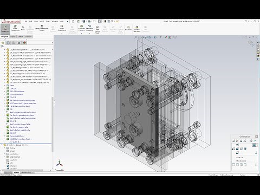Screen dimensions: 260x195
Task: Select the Fixed side saved view
Action: point(240,158)
